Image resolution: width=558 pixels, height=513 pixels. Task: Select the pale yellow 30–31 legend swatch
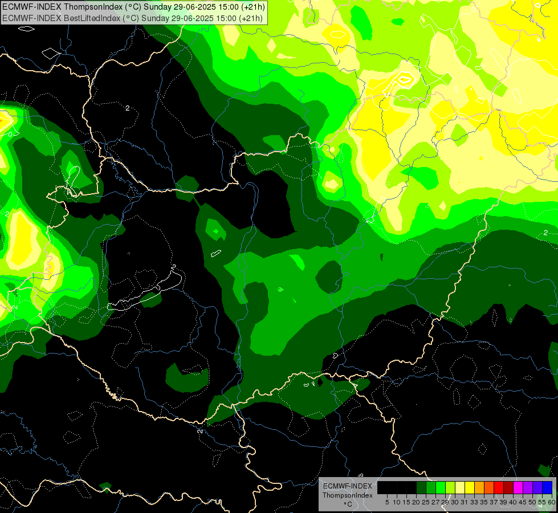tap(460, 487)
